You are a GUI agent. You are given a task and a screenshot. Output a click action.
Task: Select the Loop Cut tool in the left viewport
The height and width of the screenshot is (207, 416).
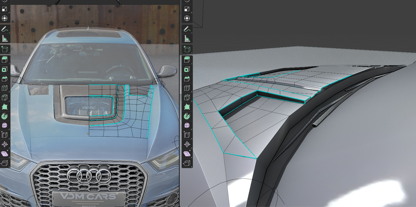pos(5,88)
